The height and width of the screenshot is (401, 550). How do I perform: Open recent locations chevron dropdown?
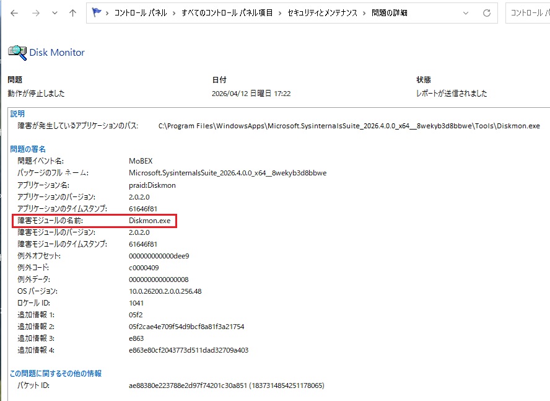tap(55, 14)
